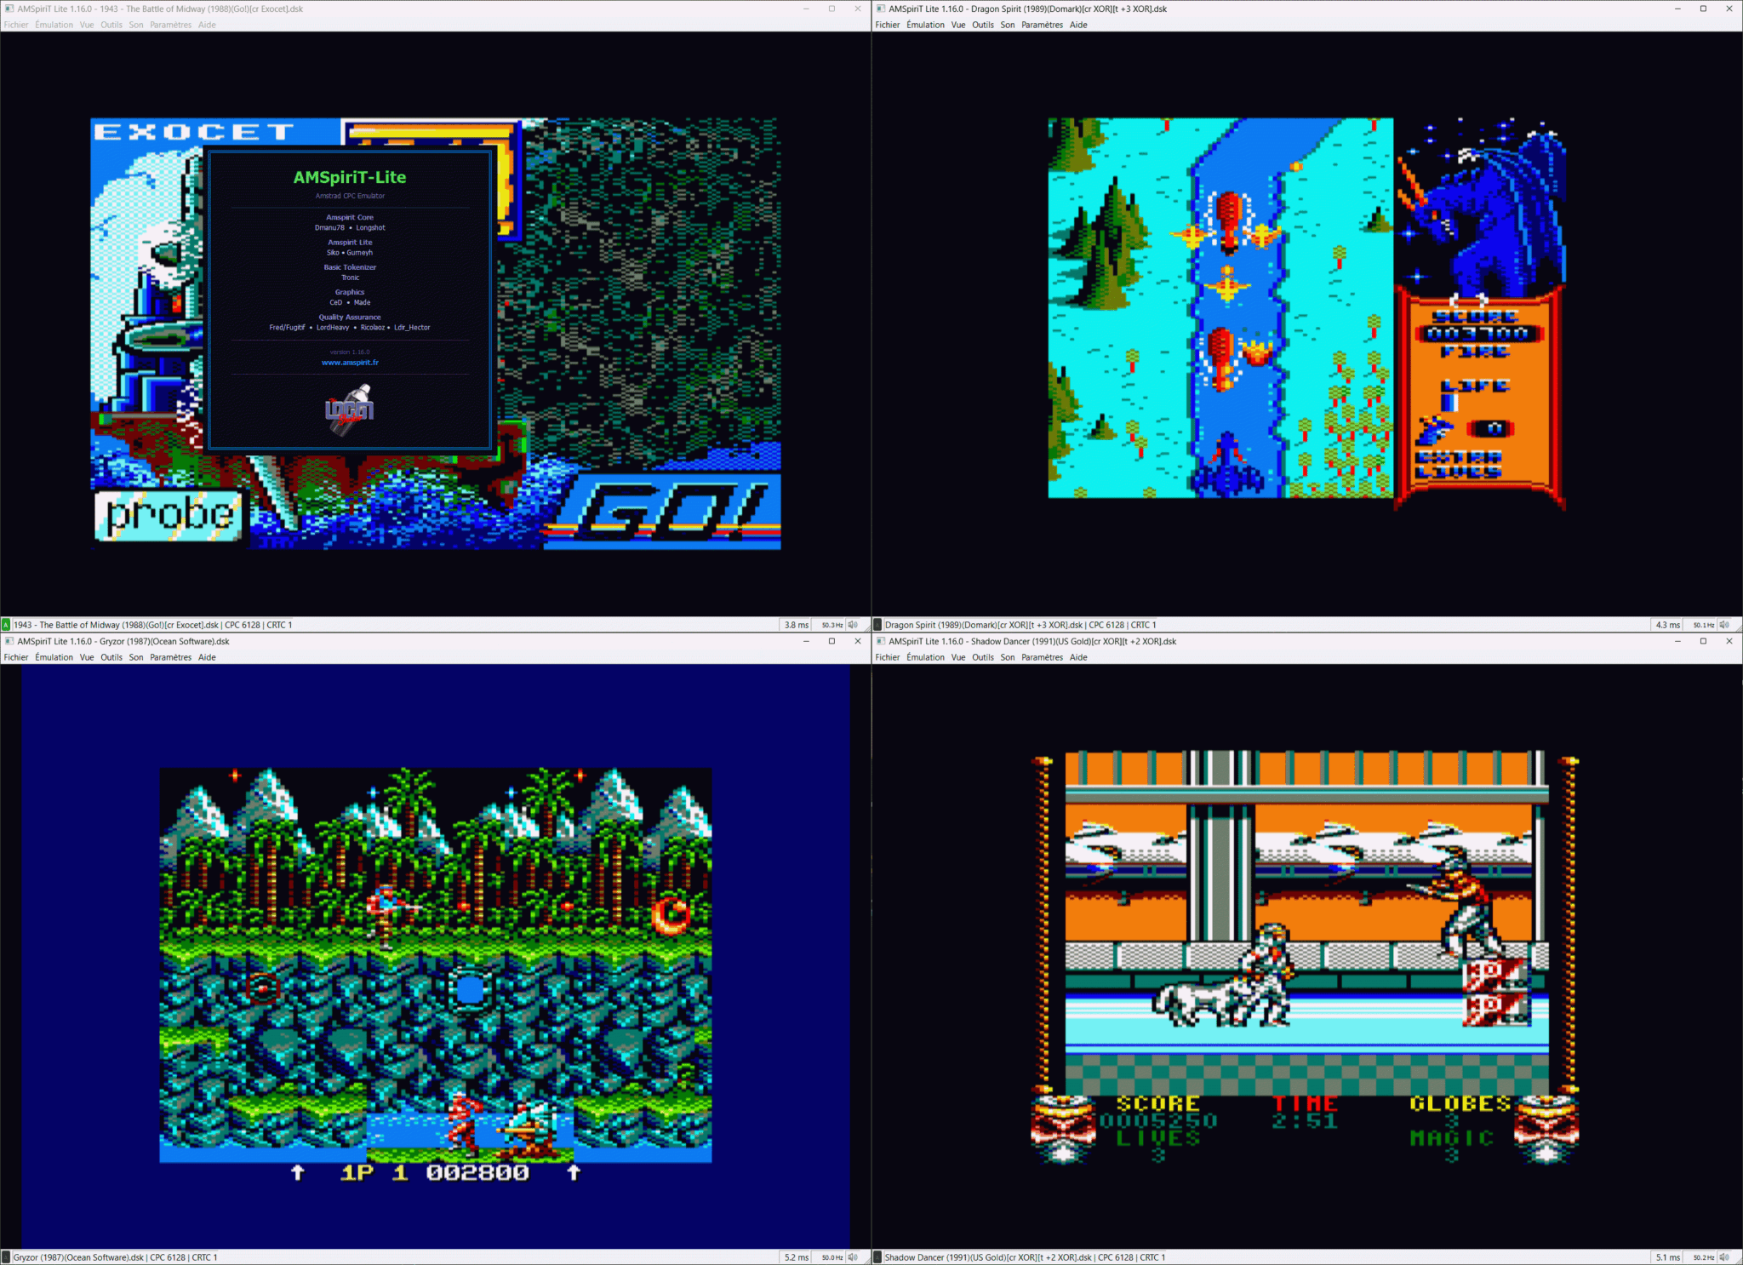The height and width of the screenshot is (1265, 1743).
Task: Click the Shadow Dancer game display
Action: [x=1306, y=958]
